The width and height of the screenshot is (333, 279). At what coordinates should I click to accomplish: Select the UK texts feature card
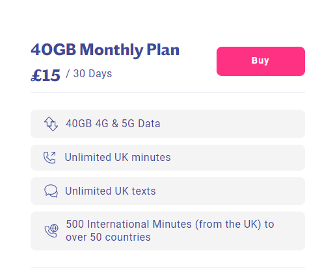[x=168, y=191]
